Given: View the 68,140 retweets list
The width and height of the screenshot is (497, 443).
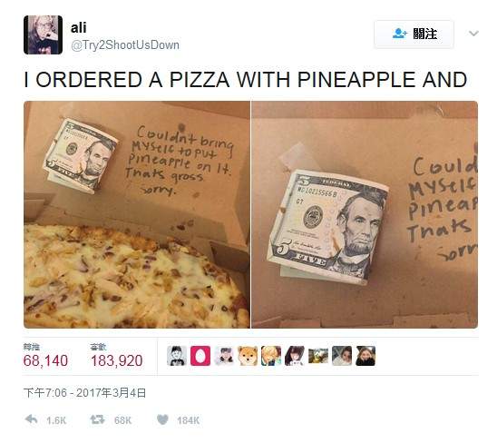Looking at the screenshot, I should coord(45,357).
